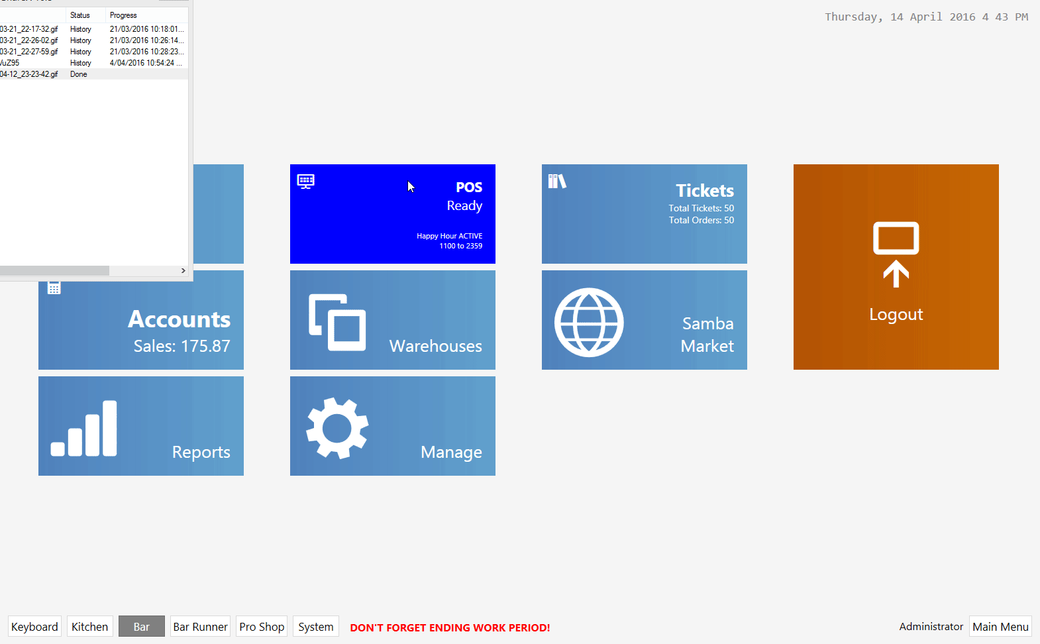Select the 03-21_22-27-59.gif row
1040x644 pixels.
pyautogui.click(x=94, y=52)
